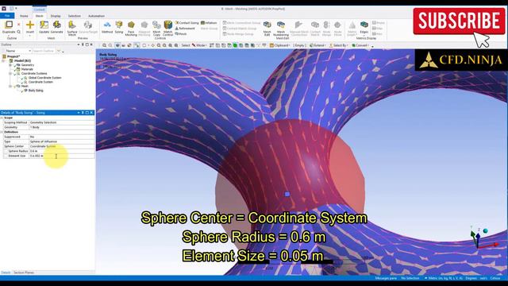Click the Search Outline field
Image resolution: width=508 pixels, height=286 pixels.
point(44,51)
